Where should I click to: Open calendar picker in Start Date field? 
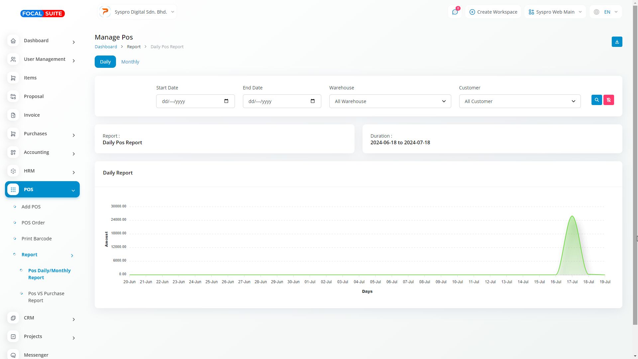point(226,101)
